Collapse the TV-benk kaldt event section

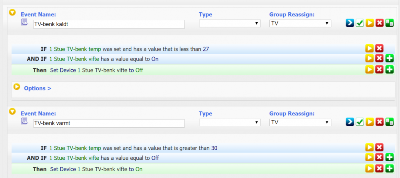click(x=12, y=13)
